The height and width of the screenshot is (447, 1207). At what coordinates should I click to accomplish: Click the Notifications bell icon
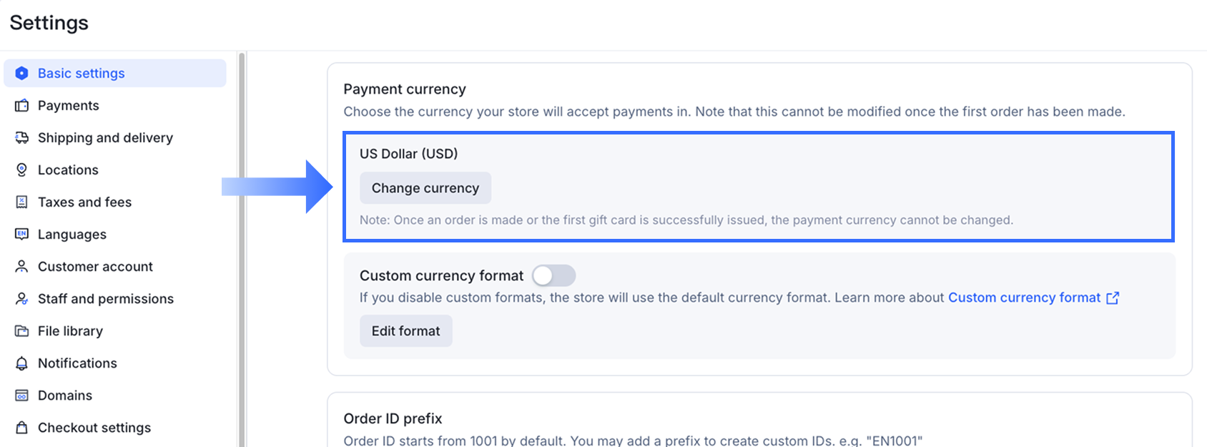(x=22, y=363)
